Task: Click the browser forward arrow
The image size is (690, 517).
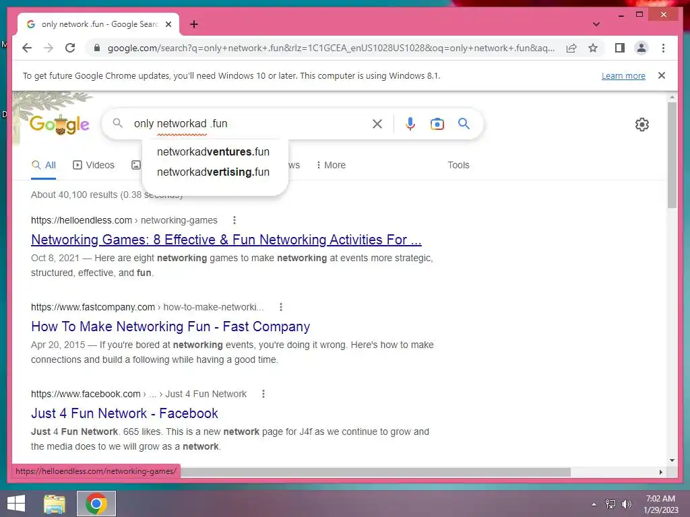Action: click(x=49, y=48)
